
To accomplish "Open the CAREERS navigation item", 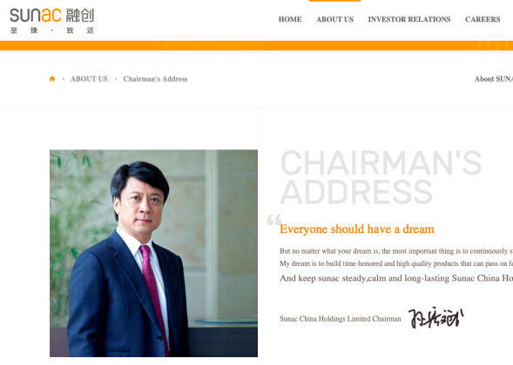I will (483, 19).
